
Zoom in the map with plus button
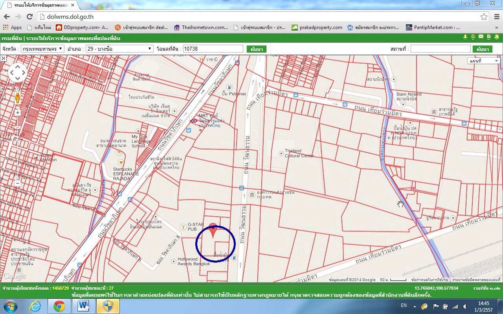click(18, 113)
